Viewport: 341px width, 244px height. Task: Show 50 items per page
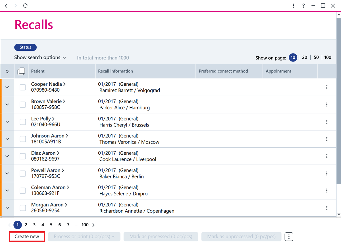pos(316,57)
